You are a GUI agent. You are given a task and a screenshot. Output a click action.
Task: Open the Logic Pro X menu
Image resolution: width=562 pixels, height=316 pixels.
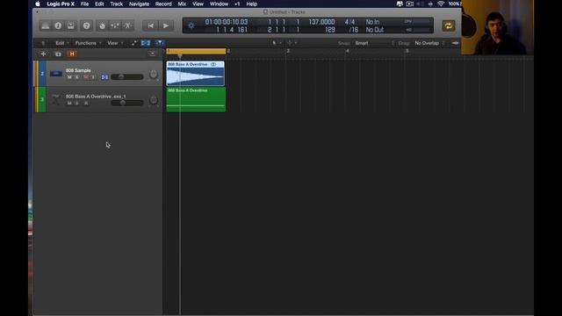pos(61,4)
